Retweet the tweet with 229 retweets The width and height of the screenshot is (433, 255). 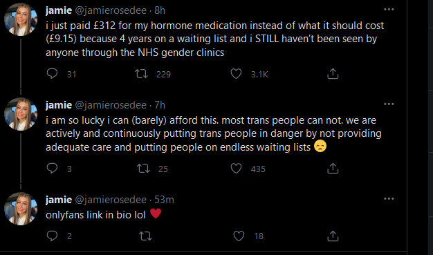(141, 74)
